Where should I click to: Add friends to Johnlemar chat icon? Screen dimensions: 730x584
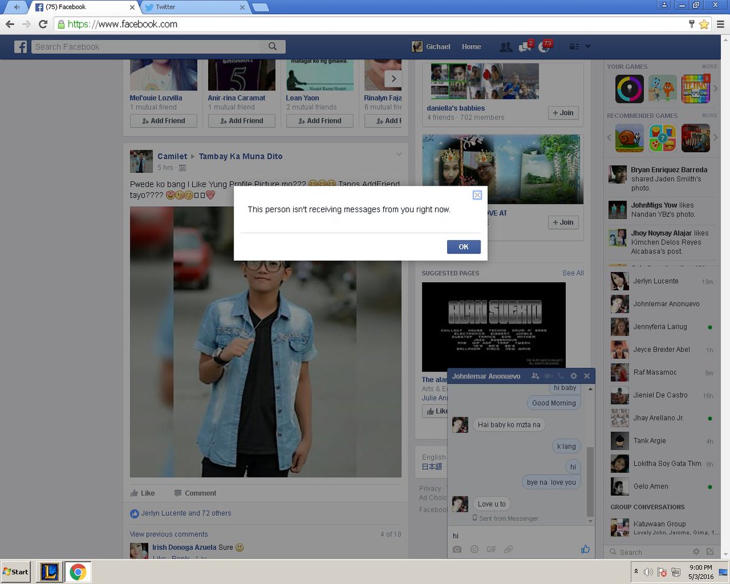pos(535,376)
